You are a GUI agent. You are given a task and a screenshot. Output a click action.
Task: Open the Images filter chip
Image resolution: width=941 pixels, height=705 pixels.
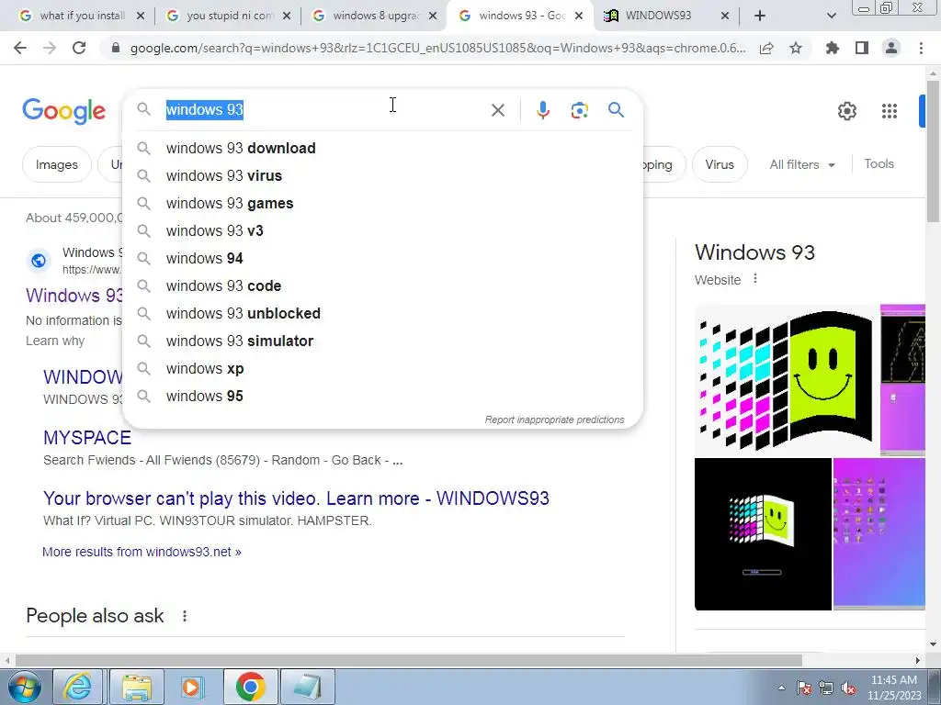(x=56, y=164)
